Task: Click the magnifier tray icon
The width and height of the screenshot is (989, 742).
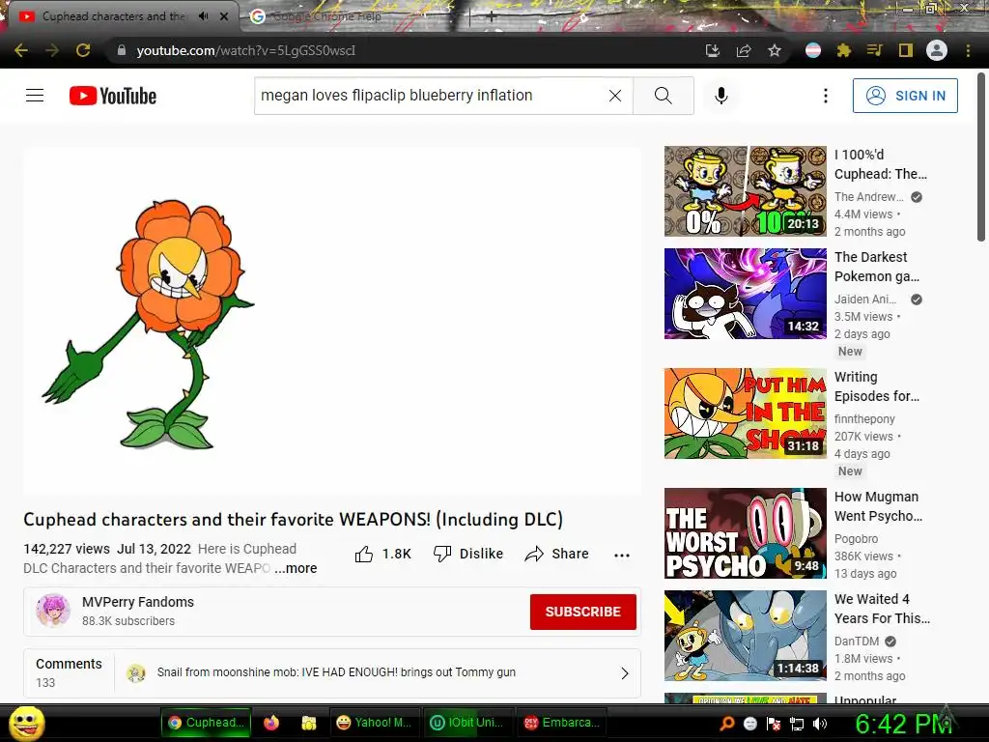Action: point(727,724)
